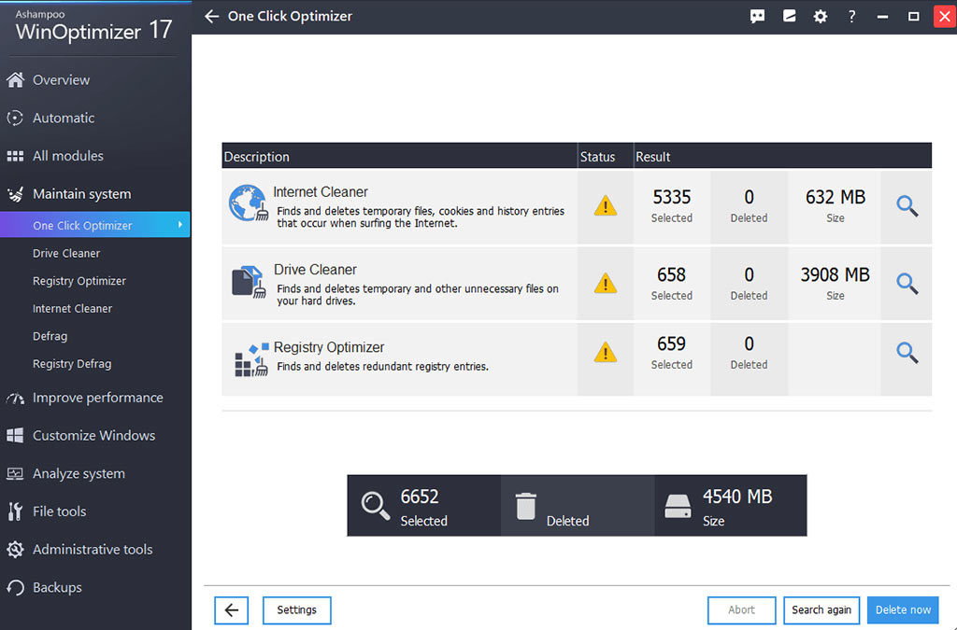Open the Overview page in sidebar
This screenshot has width=957, height=630.
[x=61, y=80]
